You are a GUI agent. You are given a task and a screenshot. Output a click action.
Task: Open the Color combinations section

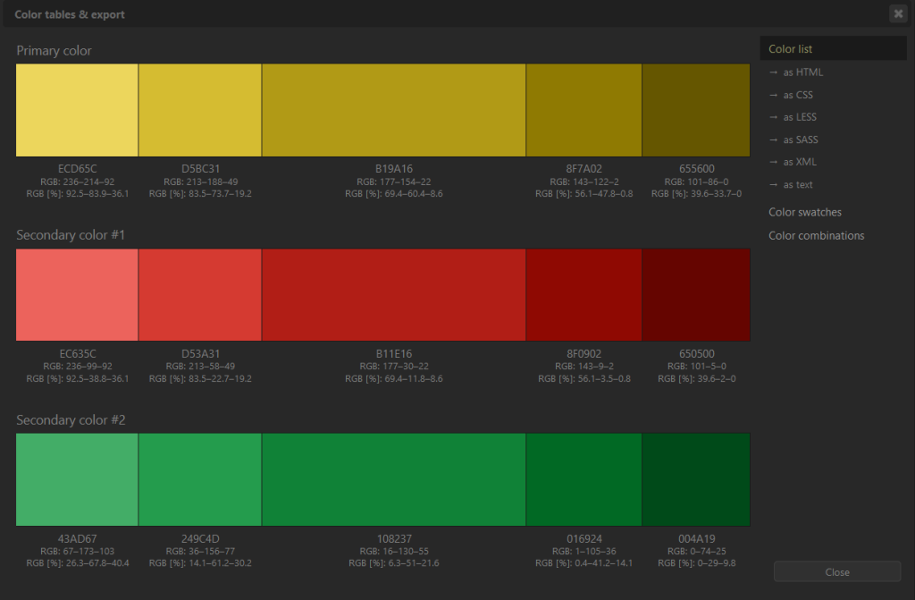coord(816,235)
